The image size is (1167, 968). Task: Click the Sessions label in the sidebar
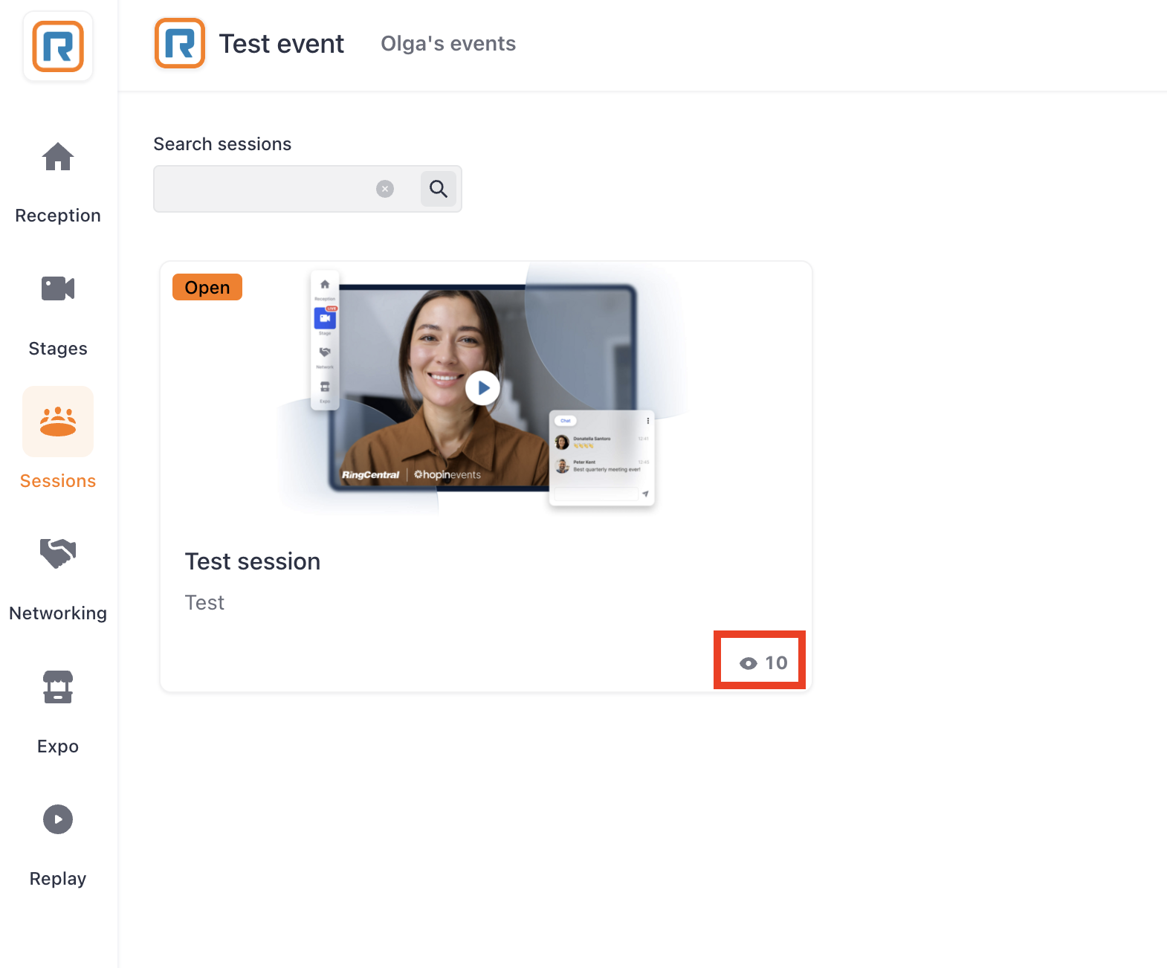pos(58,481)
